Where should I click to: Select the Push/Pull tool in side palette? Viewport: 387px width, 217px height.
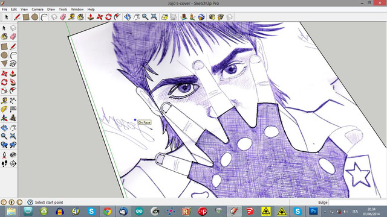point(13,74)
